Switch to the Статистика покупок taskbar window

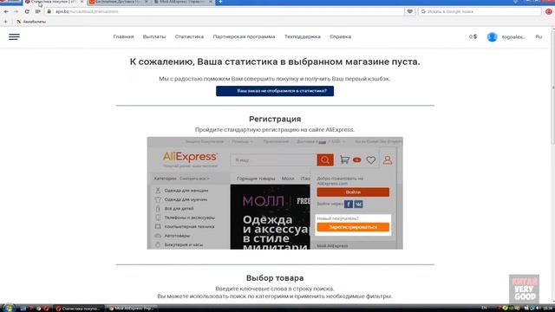coord(79,309)
